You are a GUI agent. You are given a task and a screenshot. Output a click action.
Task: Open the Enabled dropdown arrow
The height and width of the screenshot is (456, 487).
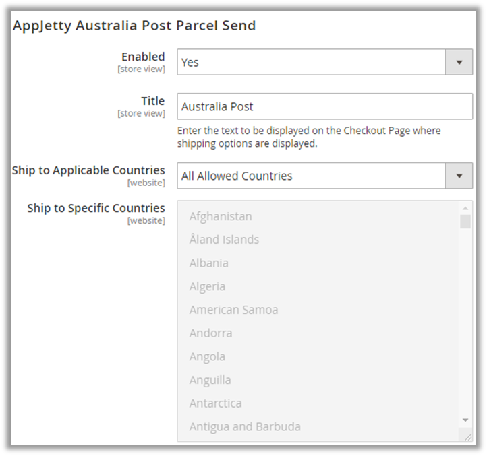click(459, 62)
